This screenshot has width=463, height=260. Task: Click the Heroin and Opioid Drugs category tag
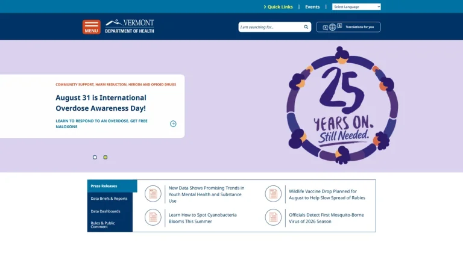pyautogui.click(x=152, y=85)
